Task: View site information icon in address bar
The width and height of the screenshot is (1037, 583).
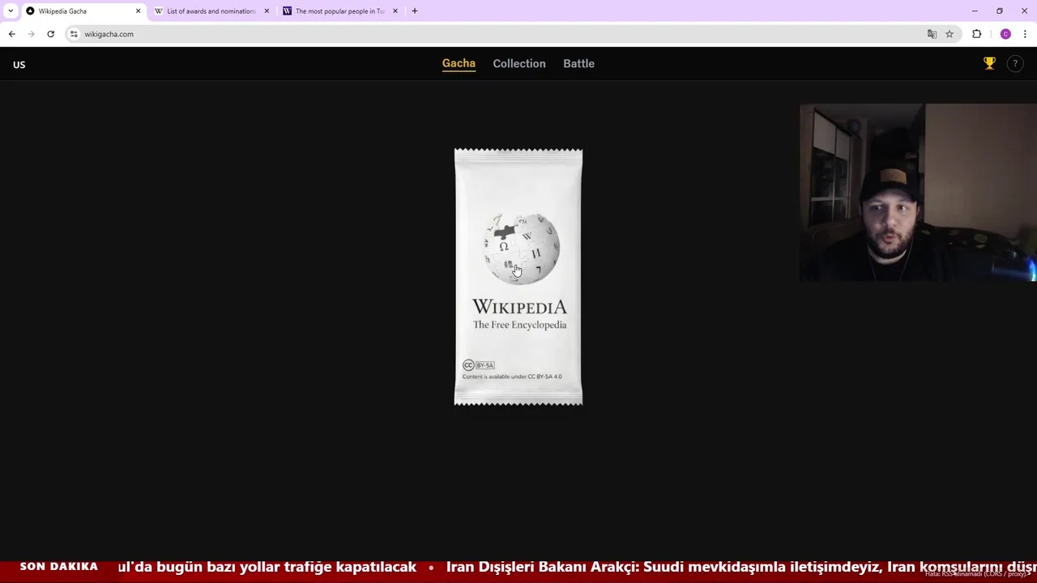Action: tap(74, 34)
